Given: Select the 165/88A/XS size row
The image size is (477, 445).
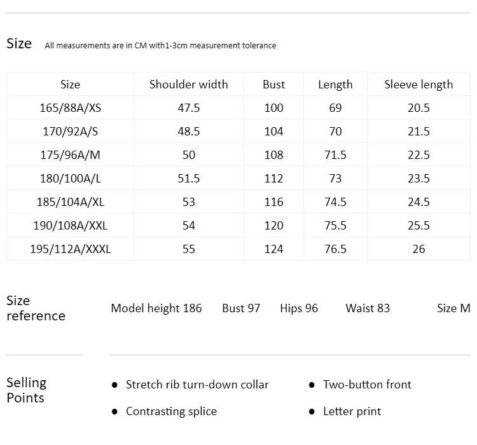Looking at the screenshot, I should tap(238, 107).
